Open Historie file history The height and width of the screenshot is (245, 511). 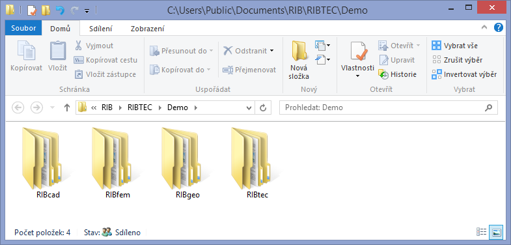pyautogui.click(x=397, y=74)
